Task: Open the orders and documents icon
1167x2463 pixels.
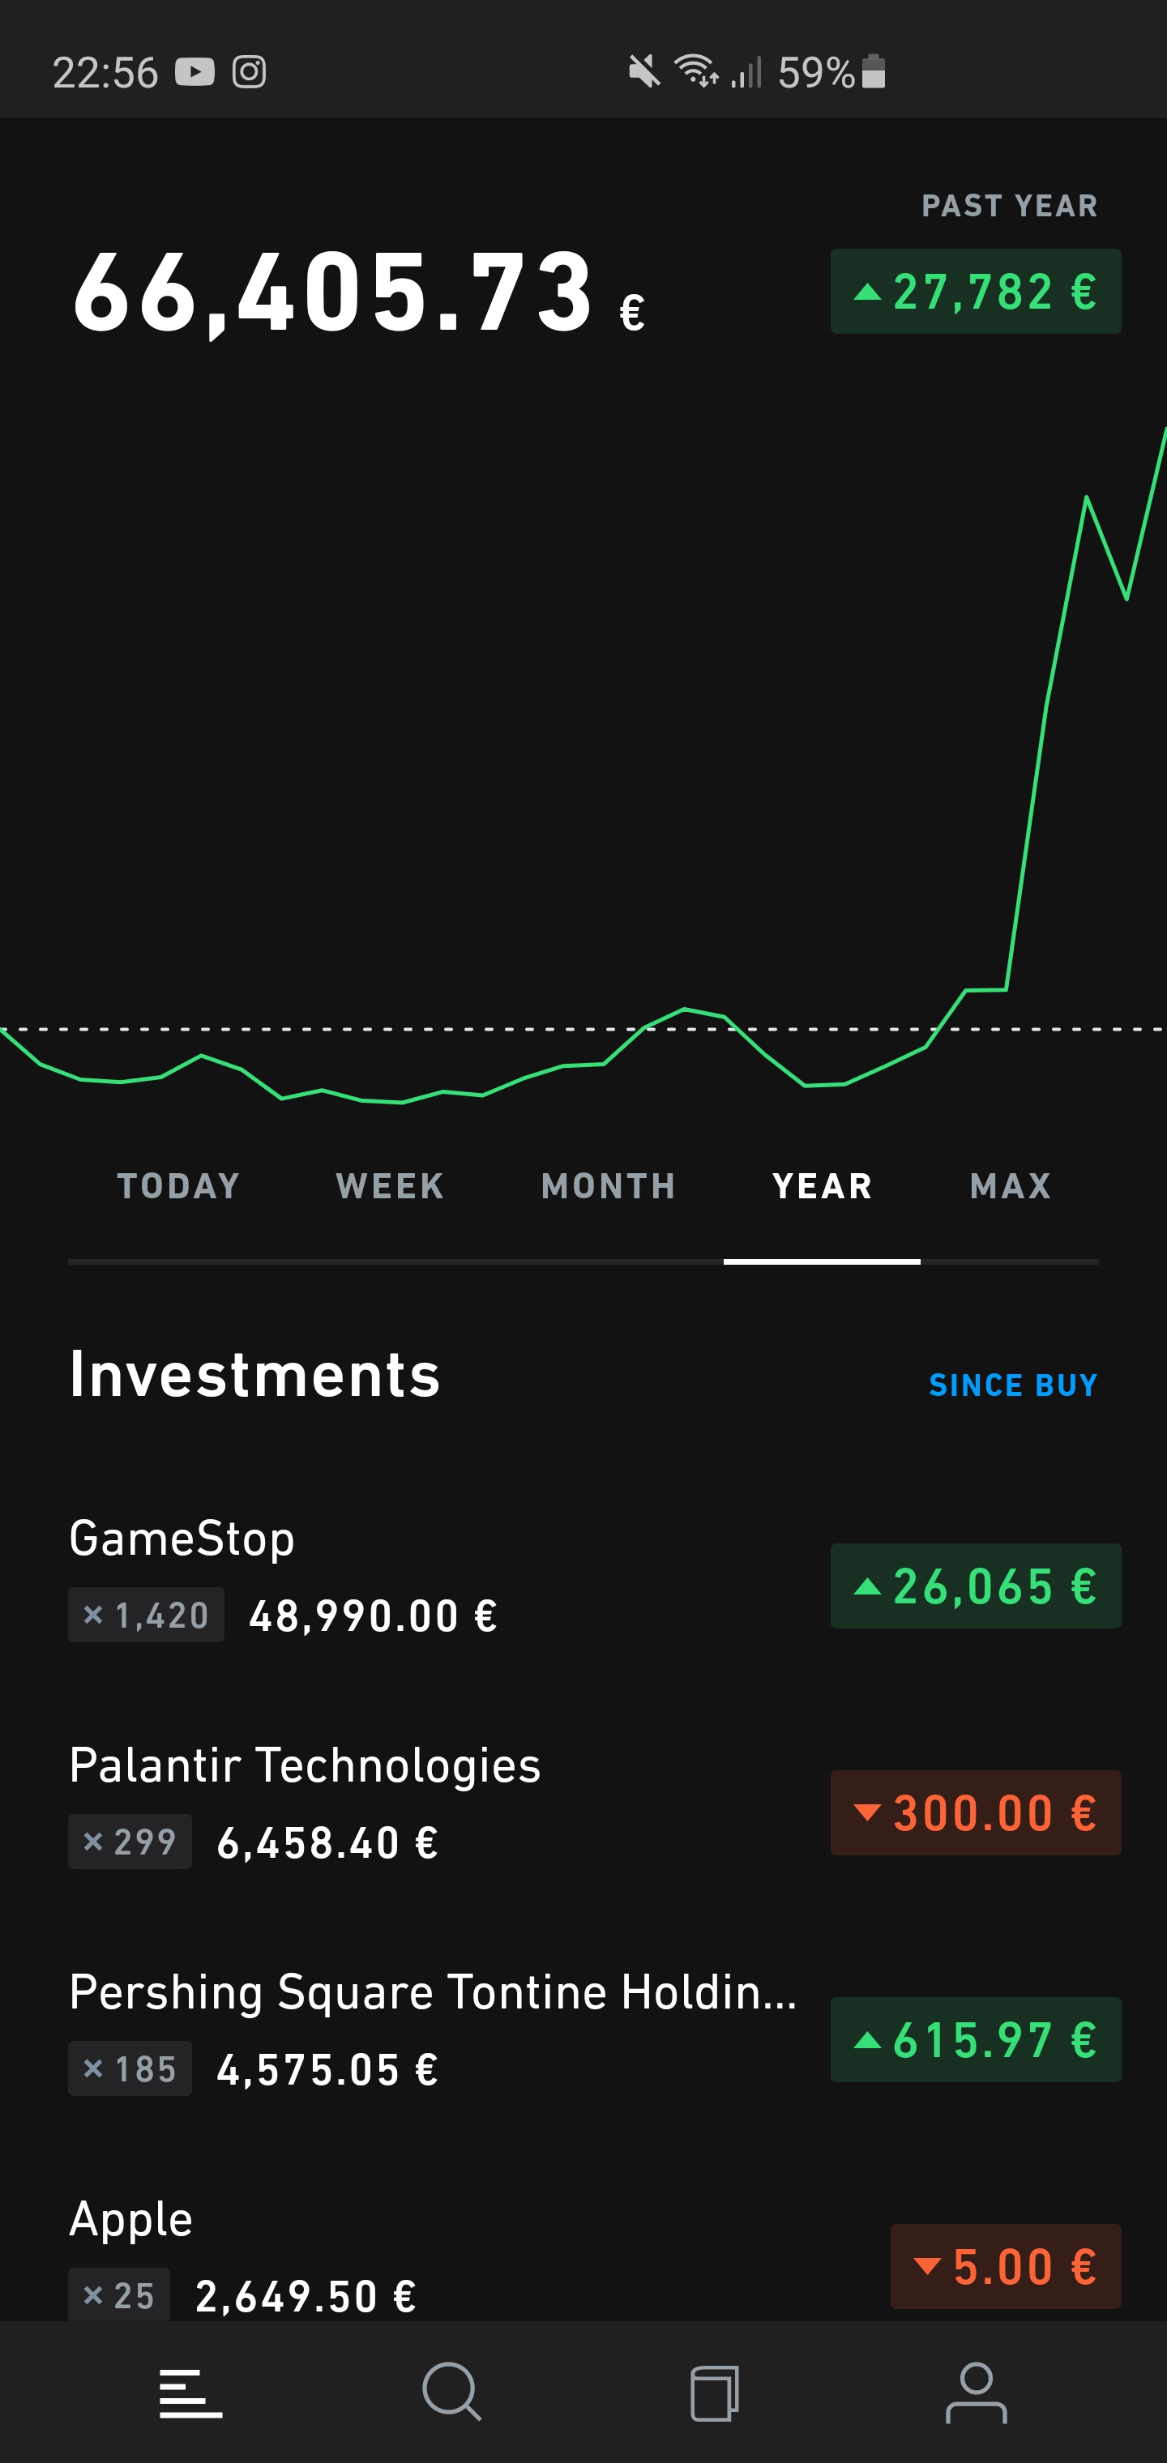Action: 715,2393
